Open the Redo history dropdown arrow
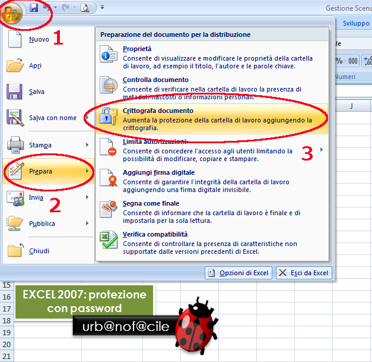Viewport: 372px width, 362px height. click(x=74, y=8)
